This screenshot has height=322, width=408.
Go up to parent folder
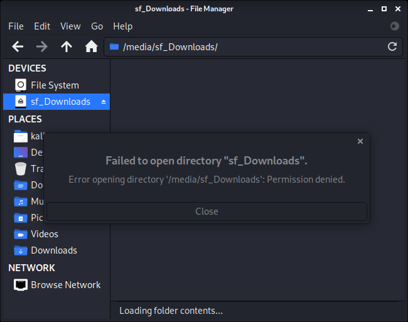67,46
